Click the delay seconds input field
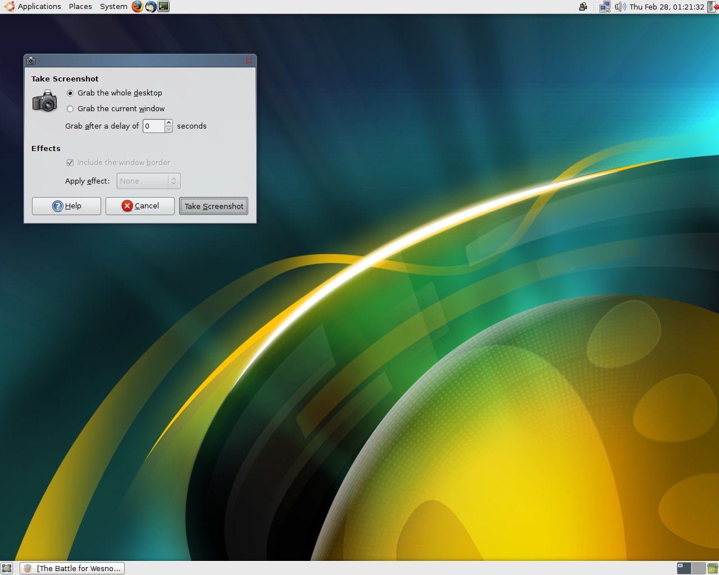This screenshot has width=719, height=575. (x=153, y=126)
